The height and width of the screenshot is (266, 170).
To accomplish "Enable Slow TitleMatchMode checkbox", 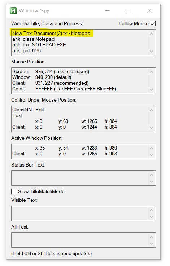I will pos(14,191).
